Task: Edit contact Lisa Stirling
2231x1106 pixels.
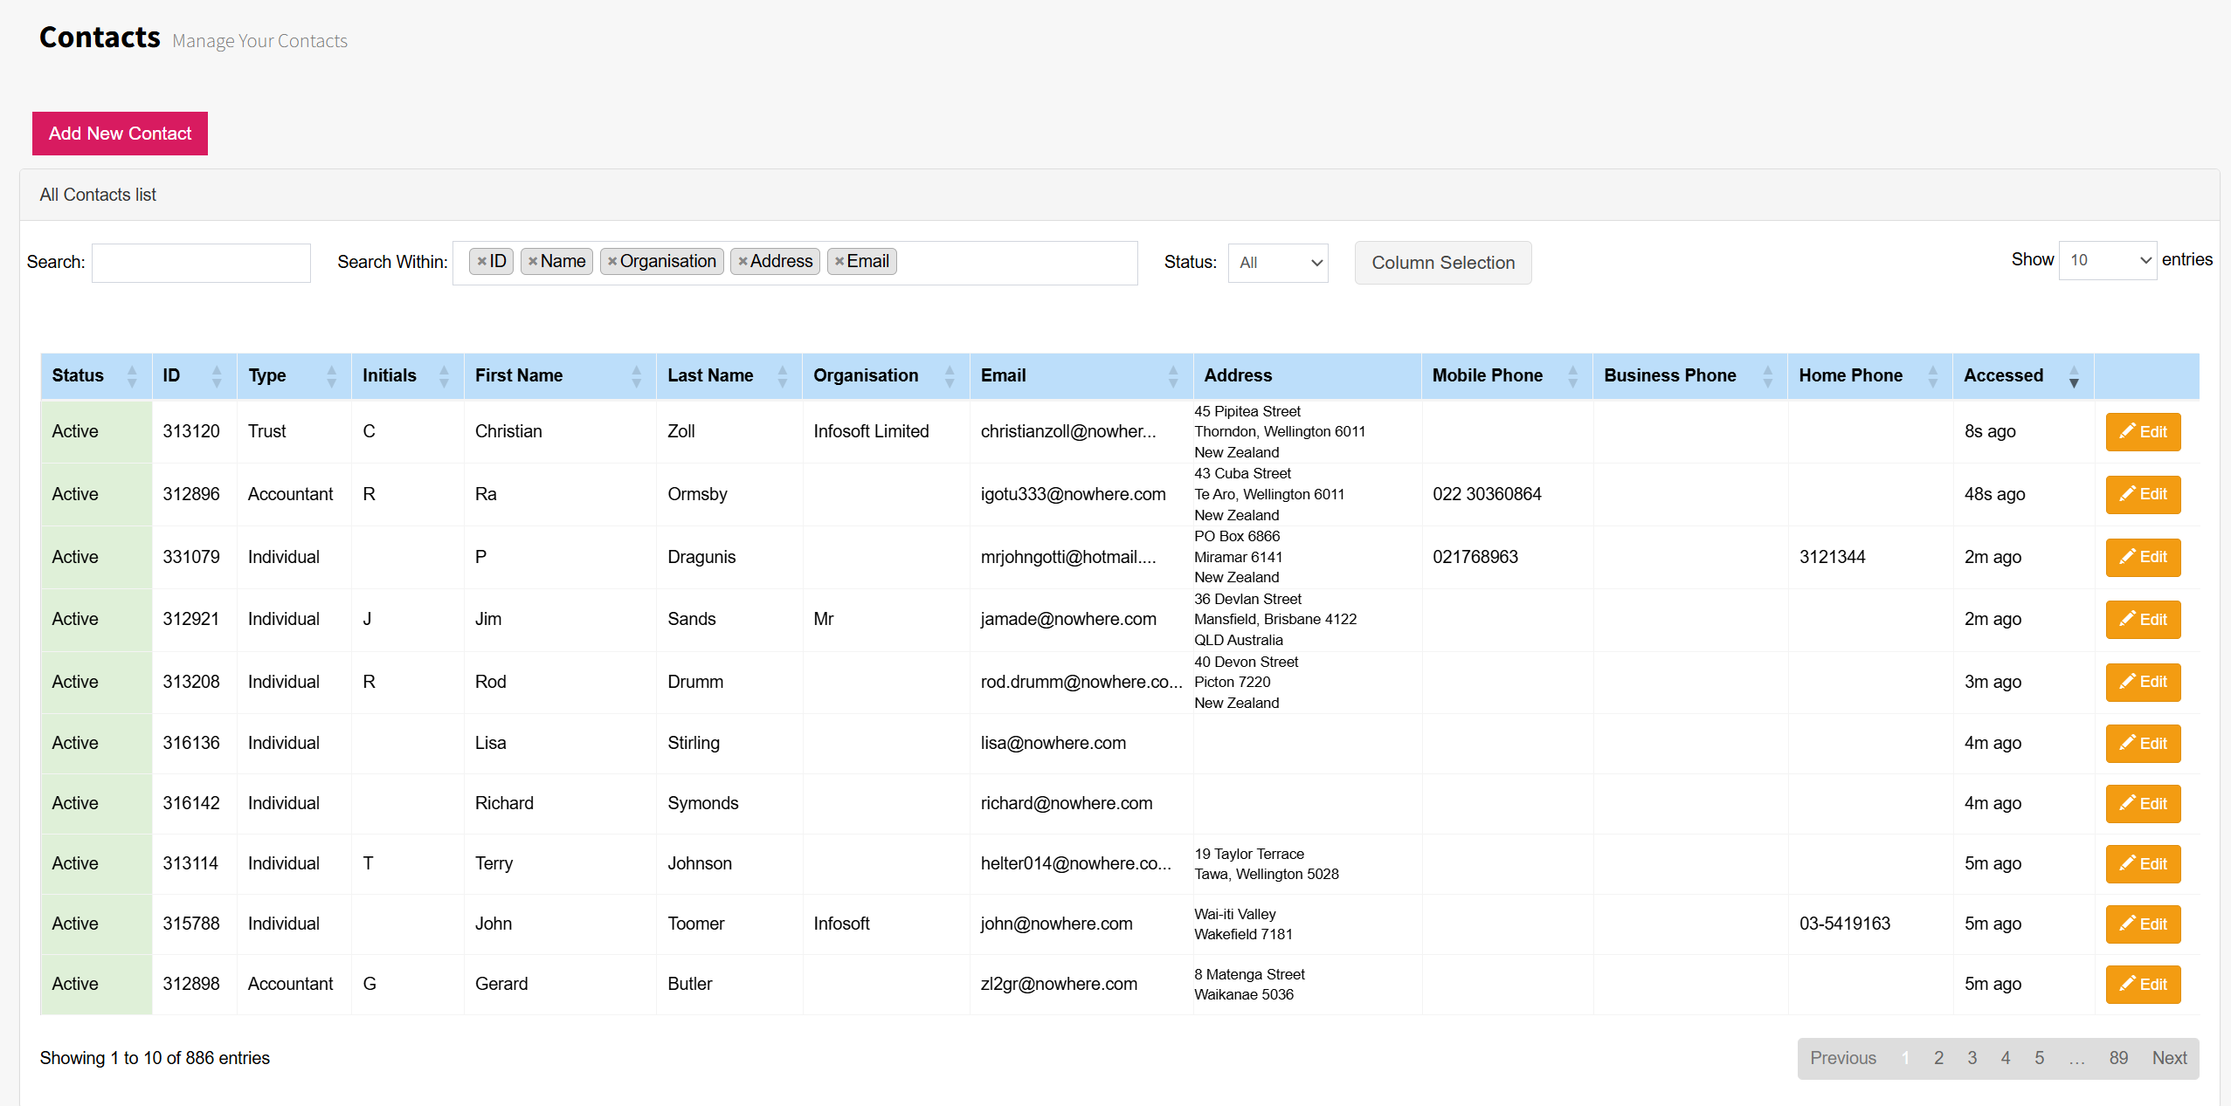Action: tap(2143, 744)
